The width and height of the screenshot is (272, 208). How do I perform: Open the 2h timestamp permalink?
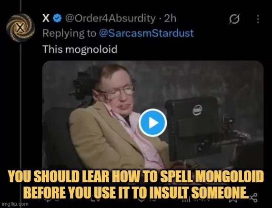coord(170,18)
